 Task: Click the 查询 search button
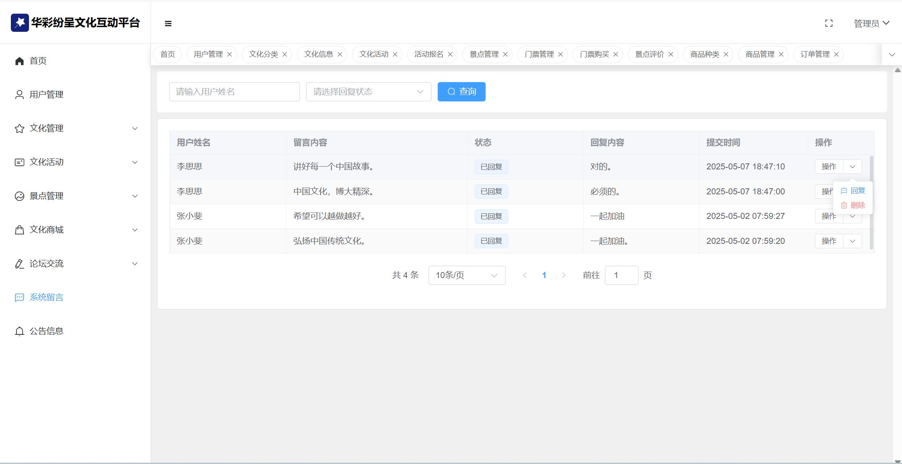461,92
